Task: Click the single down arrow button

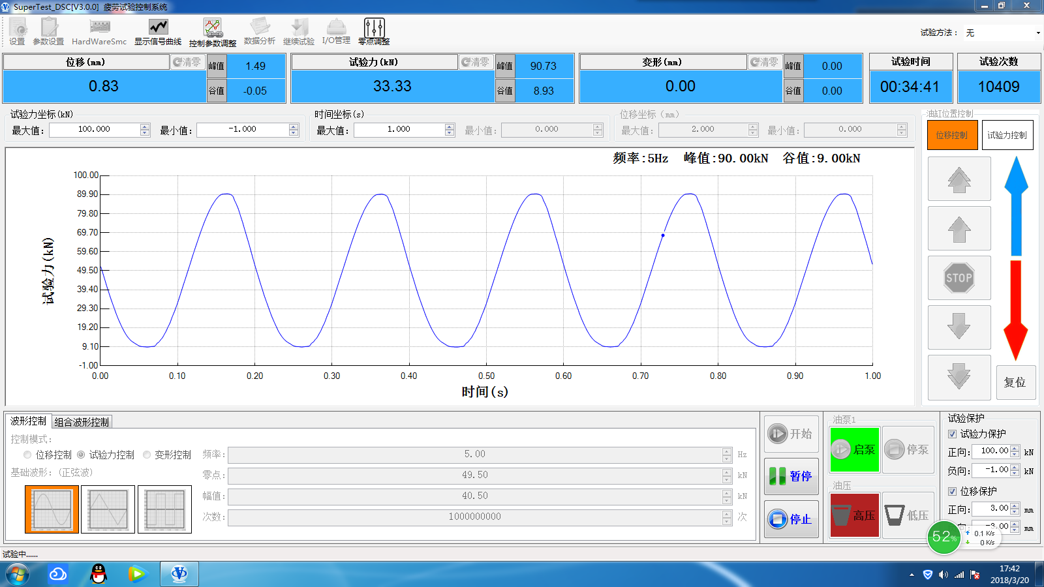Action: click(x=959, y=326)
